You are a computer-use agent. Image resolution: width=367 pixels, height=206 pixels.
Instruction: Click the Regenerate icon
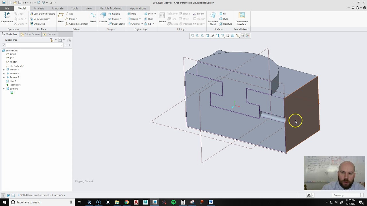7,16
